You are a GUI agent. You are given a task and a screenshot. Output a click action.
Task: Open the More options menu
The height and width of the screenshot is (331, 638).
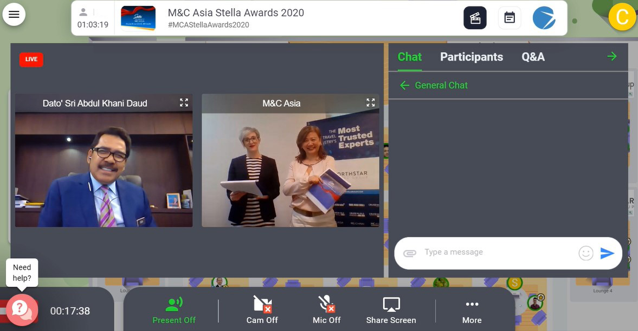(472, 312)
